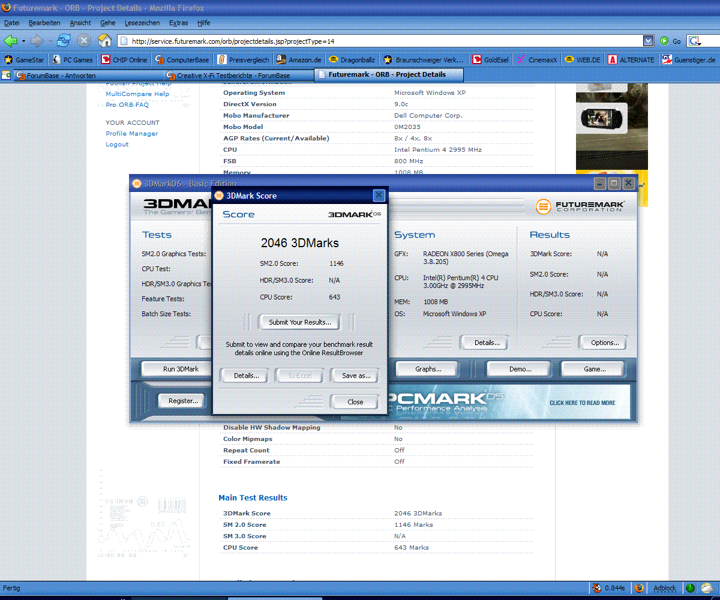Open the GameStar bookmark
The image size is (720, 600).
coord(23,60)
